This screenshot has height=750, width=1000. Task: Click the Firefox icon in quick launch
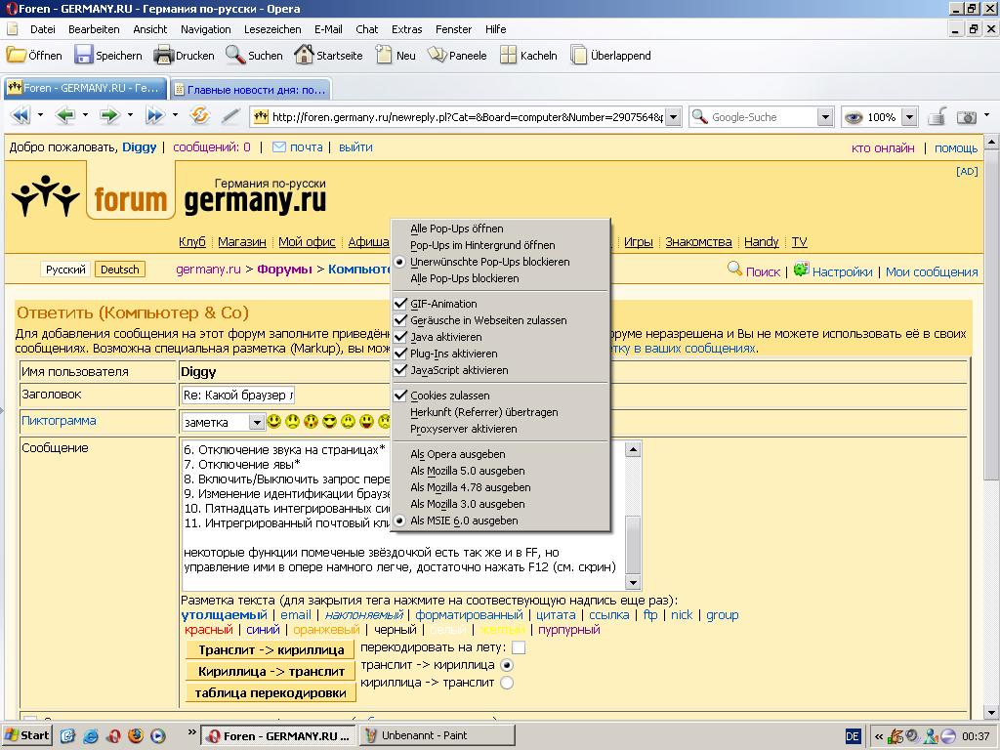[x=136, y=736]
